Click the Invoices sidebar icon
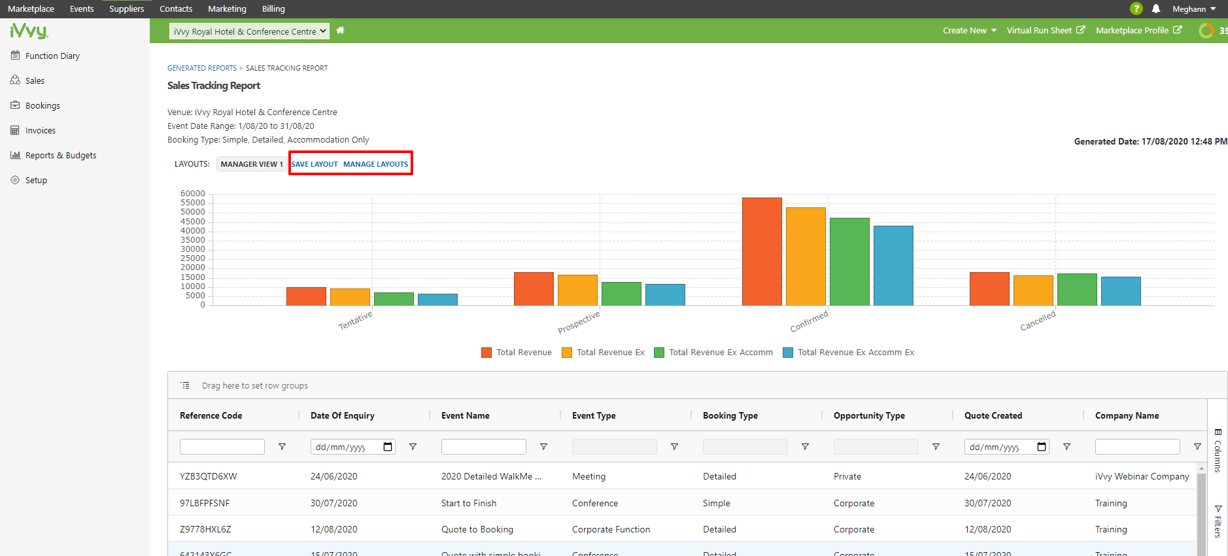The image size is (1228, 556). click(x=15, y=130)
